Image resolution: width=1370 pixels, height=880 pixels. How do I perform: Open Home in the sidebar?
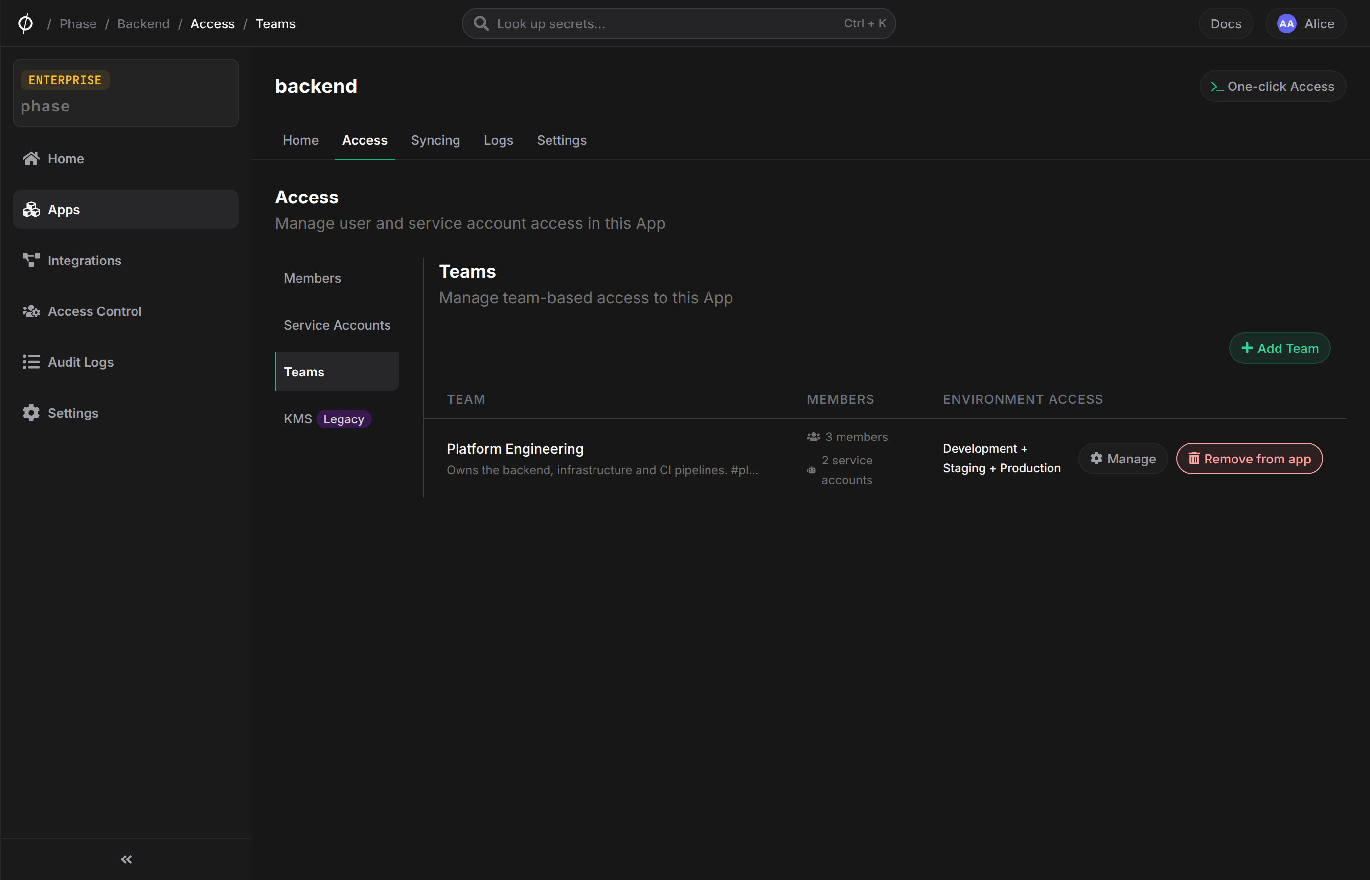coord(126,158)
